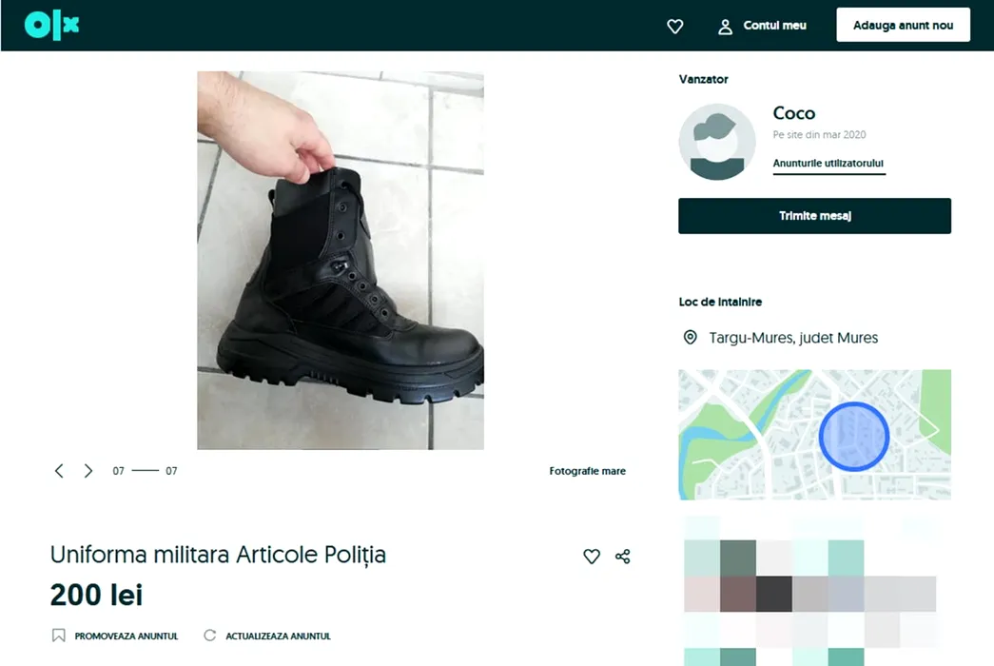The image size is (994, 666).
Task: Open the OLX logo home link
Action: (x=52, y=26)
